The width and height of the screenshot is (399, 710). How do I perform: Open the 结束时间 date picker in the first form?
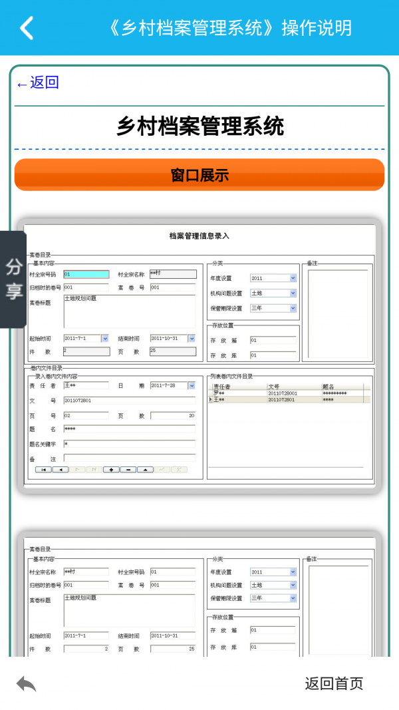tap(192, 338)
